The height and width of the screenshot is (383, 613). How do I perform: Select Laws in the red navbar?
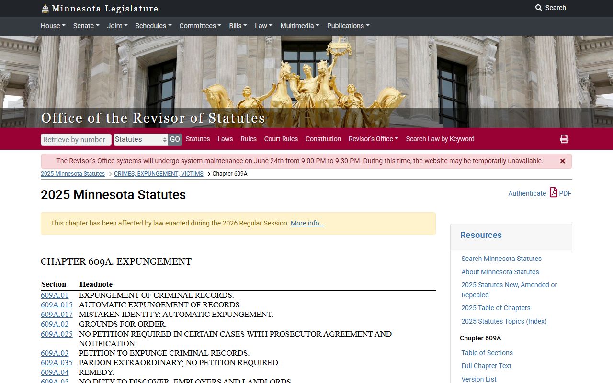pos(225,139)
